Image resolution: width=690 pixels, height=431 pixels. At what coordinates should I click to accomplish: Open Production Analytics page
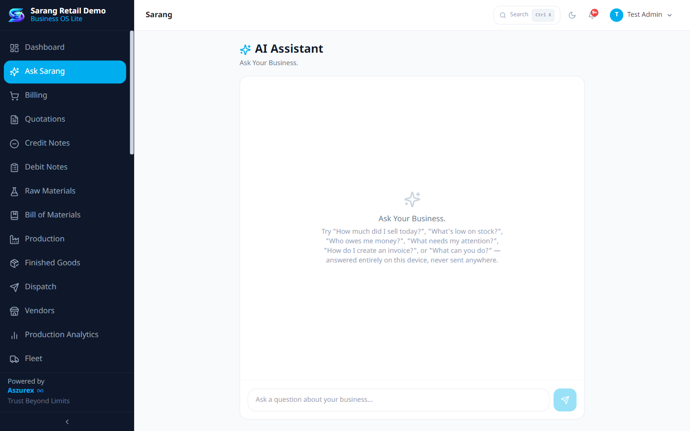pyautogui.click(x=65, y=335)
